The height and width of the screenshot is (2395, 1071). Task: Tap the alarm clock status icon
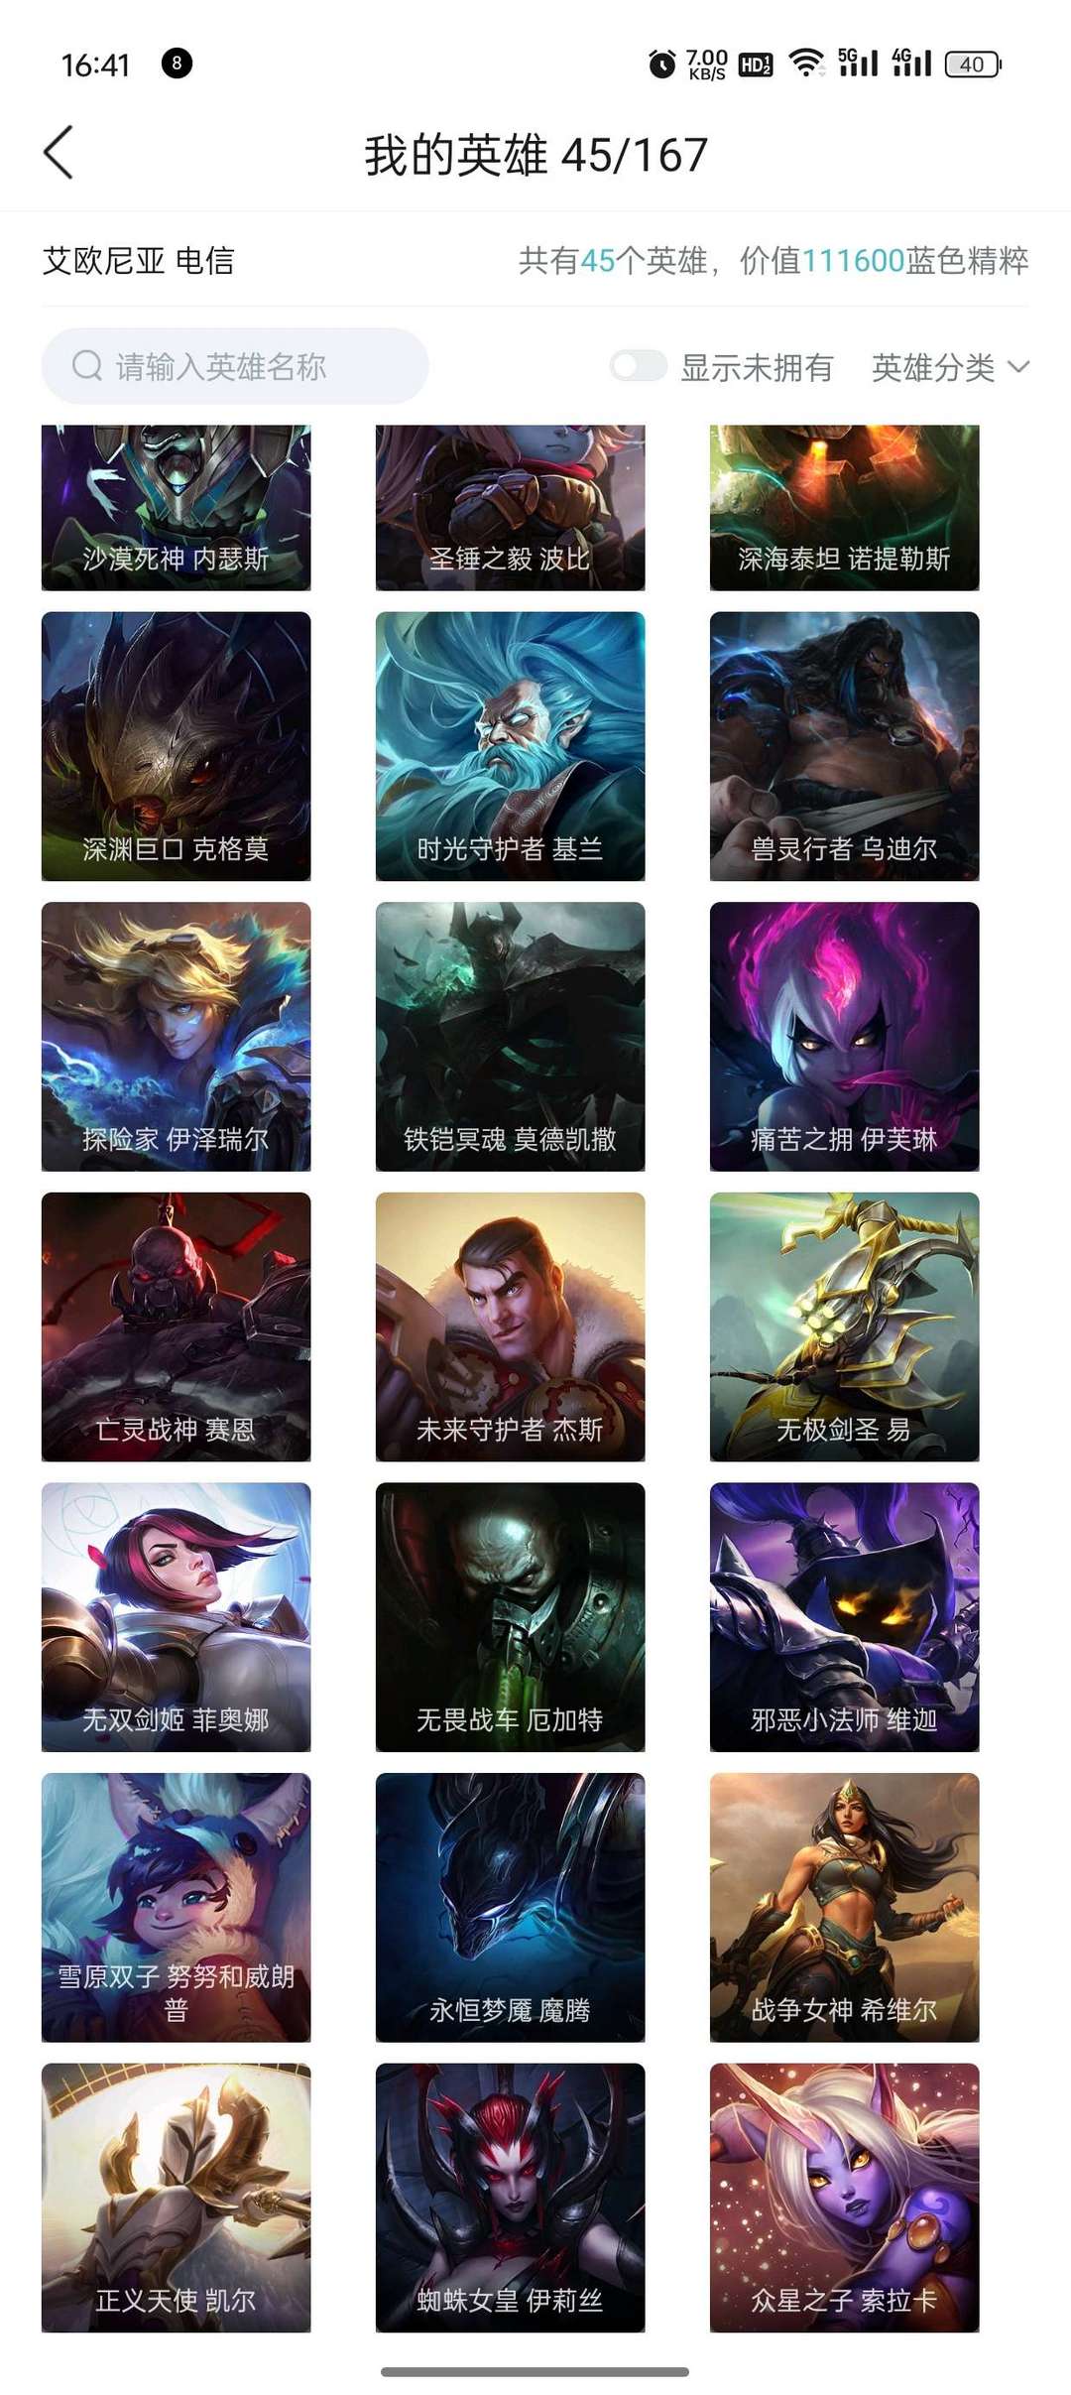[661, 64]
